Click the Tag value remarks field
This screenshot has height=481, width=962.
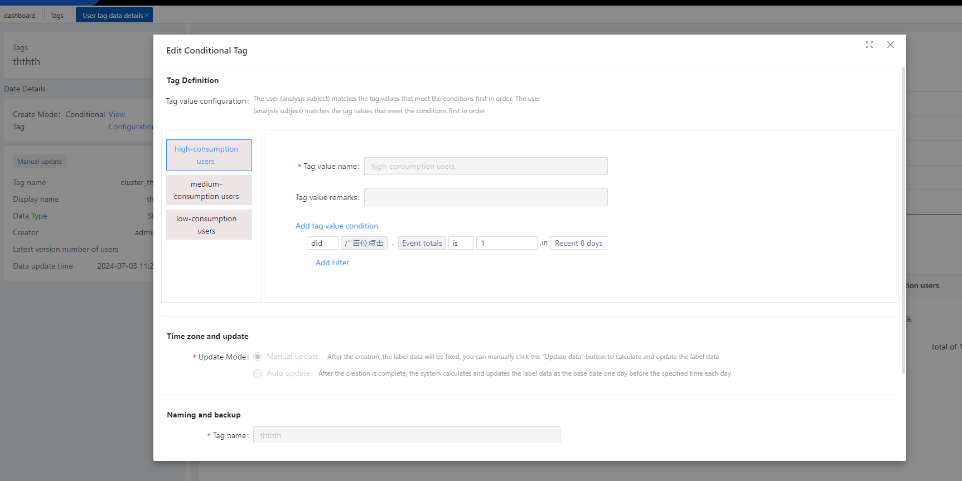[485, 197]
